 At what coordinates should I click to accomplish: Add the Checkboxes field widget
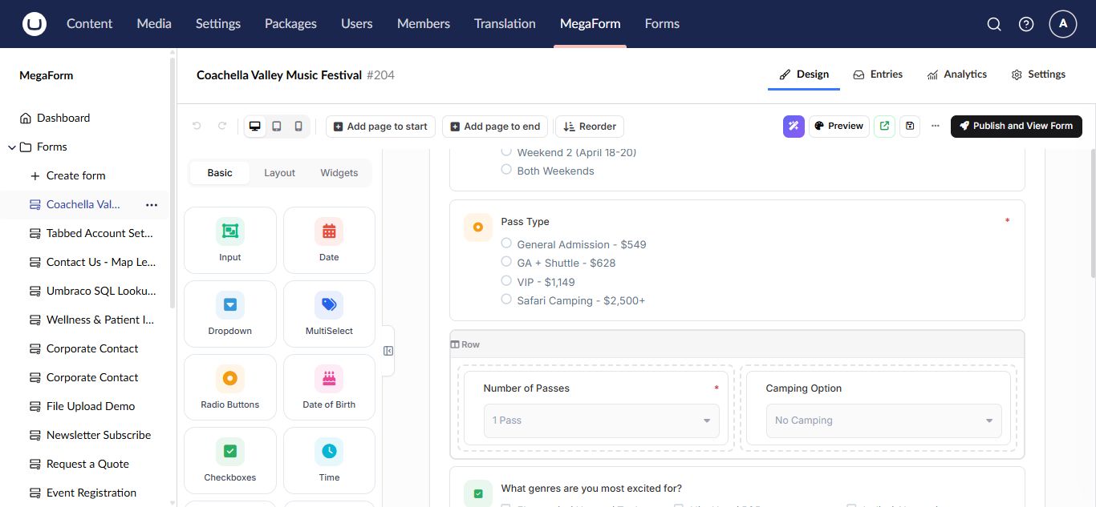click(230, 461)
